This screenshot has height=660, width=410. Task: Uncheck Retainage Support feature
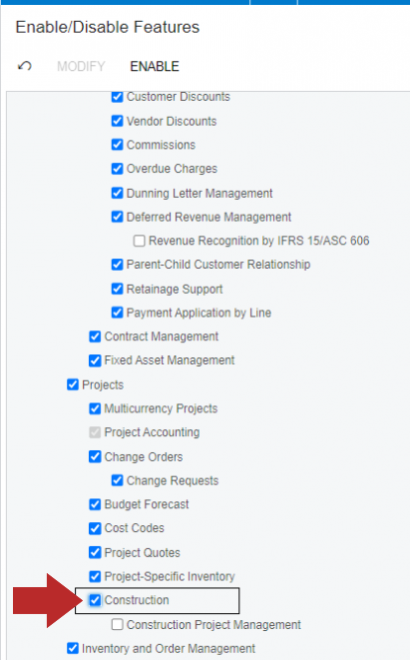click(118, 289)
